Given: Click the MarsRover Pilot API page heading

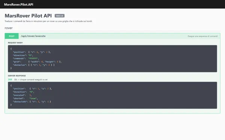Looking at the screenshot, I should (28, 16).
